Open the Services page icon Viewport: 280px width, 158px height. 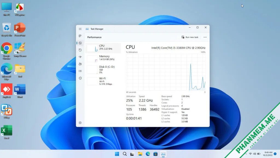pos(80,78)
